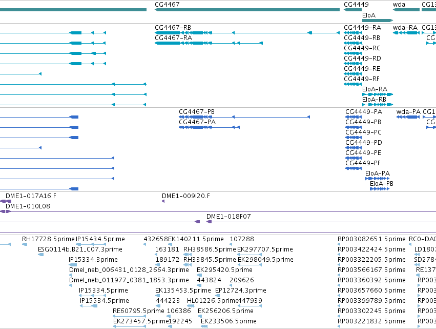Click protein CG4449-PE
This screenshot has width=436, height=329.
[x=354, y=158]
